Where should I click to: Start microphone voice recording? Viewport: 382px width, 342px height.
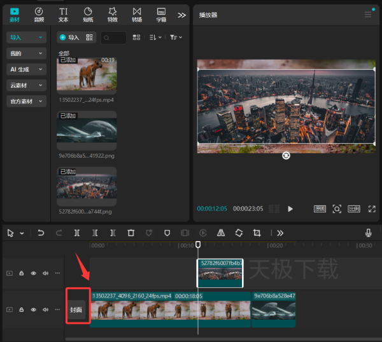point(369,233)
